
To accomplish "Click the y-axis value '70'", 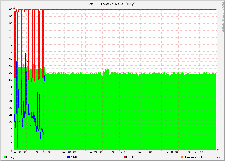I will tap(11, 52).
